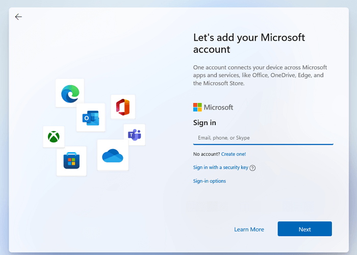Open Sign-in options
Image resolution: width=357 pixels, height=255 pixels.
point(210,181)
